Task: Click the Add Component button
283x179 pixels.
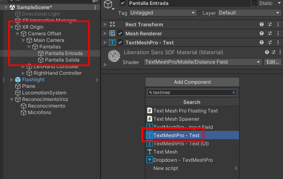Action: (192, 82)
